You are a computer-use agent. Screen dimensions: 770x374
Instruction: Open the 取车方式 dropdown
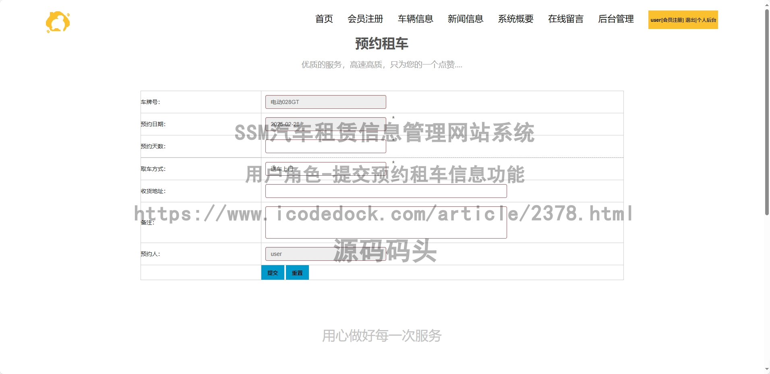click(325, 169)
